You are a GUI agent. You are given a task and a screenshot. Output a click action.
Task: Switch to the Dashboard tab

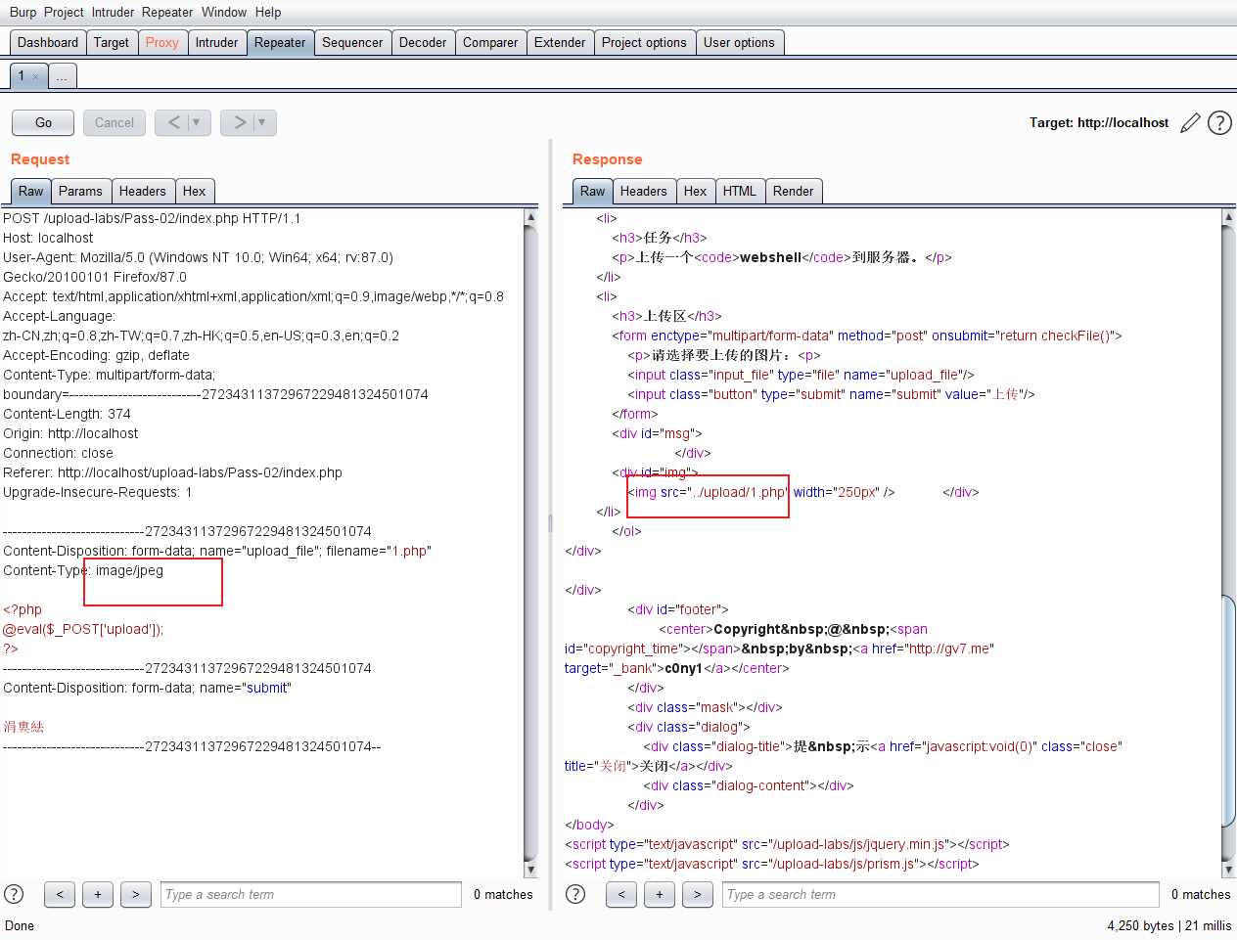[48, 42]
